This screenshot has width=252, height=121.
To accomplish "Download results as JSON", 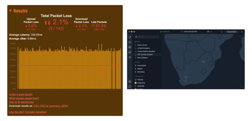I will (x=64, y=106).
